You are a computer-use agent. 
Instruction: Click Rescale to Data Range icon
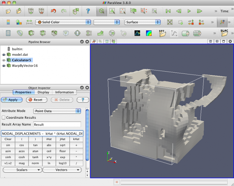coord(29,22)
